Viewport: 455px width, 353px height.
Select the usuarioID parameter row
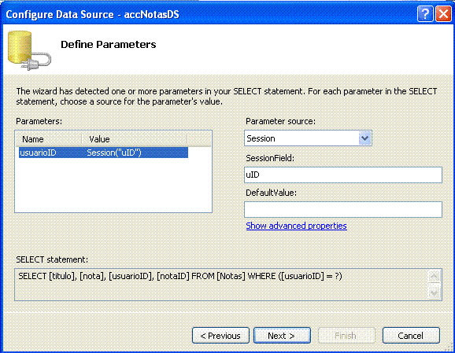tap(104, 153)
